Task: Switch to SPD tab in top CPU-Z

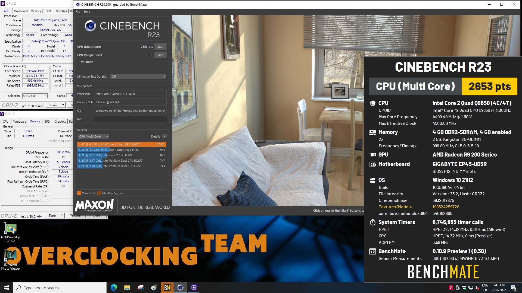Action: 48,11
